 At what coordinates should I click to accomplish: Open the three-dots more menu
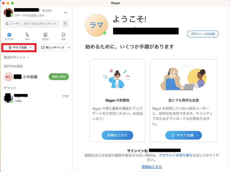pos(65,13)
